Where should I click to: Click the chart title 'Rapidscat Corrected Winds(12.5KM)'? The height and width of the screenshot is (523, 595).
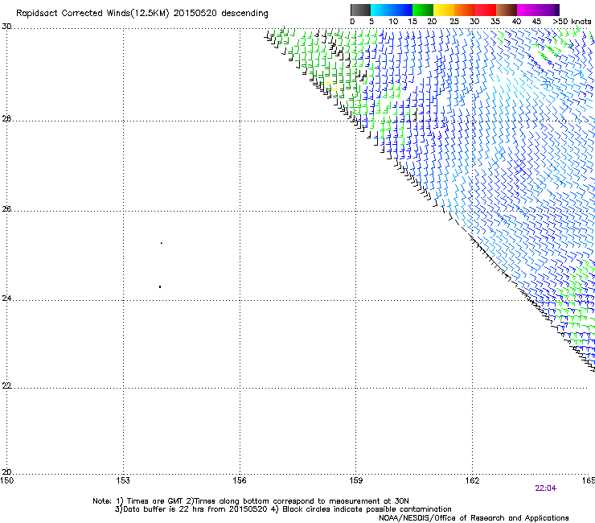pyautogui.click(x=92, y=14)
